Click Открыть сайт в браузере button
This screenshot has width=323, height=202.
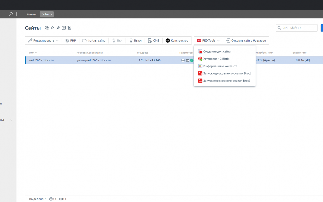tap(246, 40)
